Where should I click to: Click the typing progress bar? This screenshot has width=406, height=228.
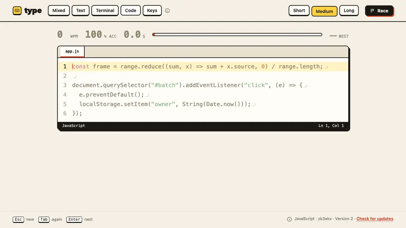237,34
